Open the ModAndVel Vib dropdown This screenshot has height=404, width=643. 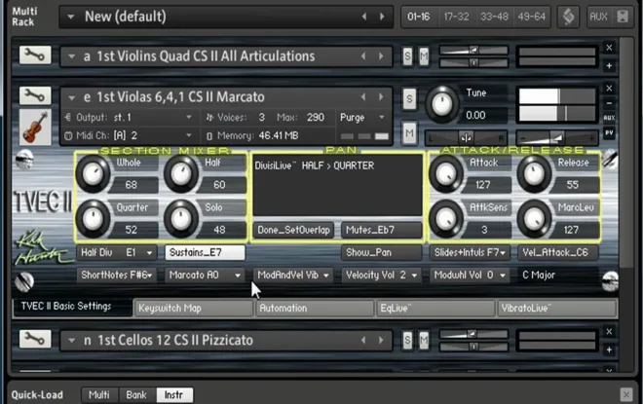[x=293, y=275]
